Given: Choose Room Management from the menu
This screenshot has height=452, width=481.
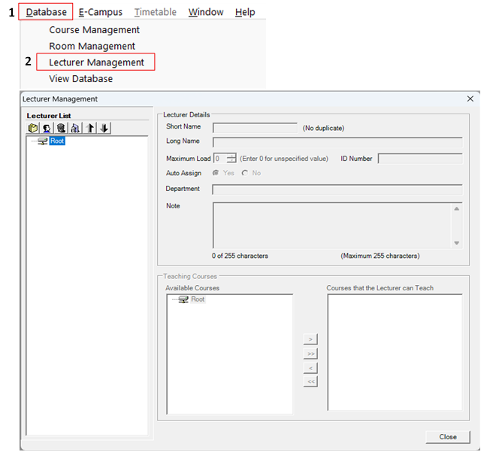Looking at the screenshot, I should (x=92, y=46).
